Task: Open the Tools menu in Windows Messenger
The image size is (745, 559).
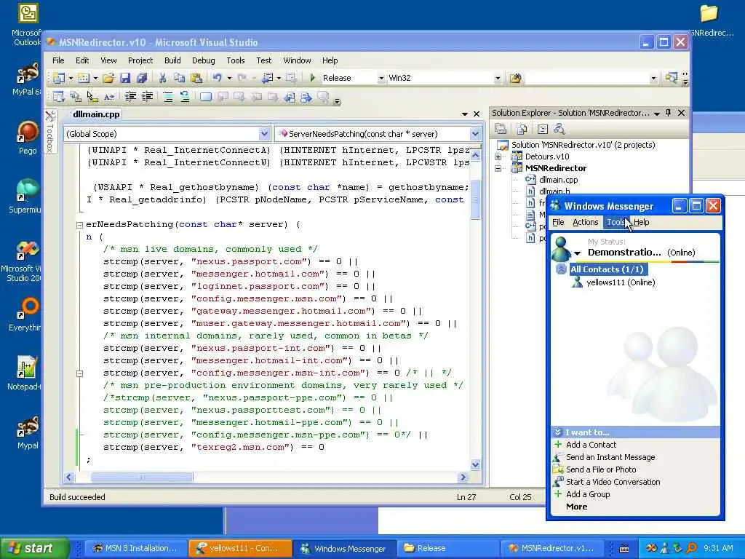Action: [x=615, y=222]
